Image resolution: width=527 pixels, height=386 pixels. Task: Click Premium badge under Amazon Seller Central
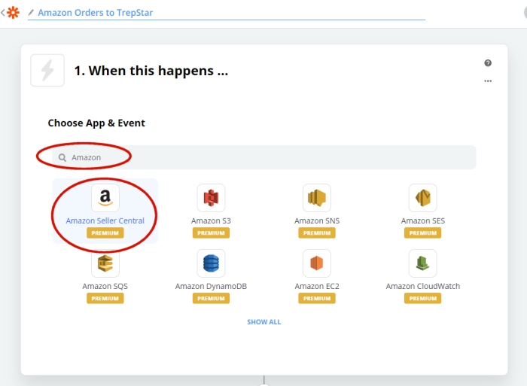pos(105,233)
